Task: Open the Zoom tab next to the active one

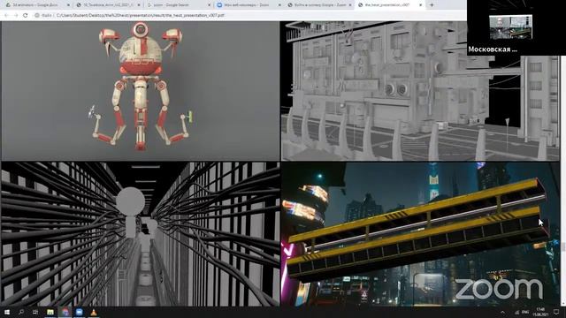Action: pos(319,5)
